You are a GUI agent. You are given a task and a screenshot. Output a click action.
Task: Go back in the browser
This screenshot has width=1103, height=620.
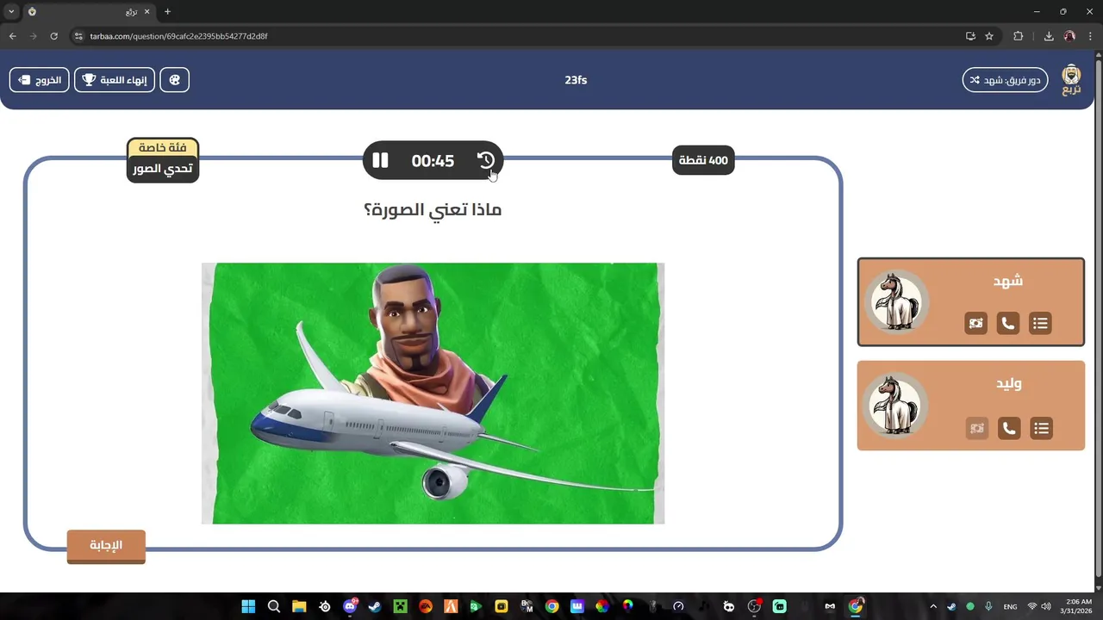12,36
